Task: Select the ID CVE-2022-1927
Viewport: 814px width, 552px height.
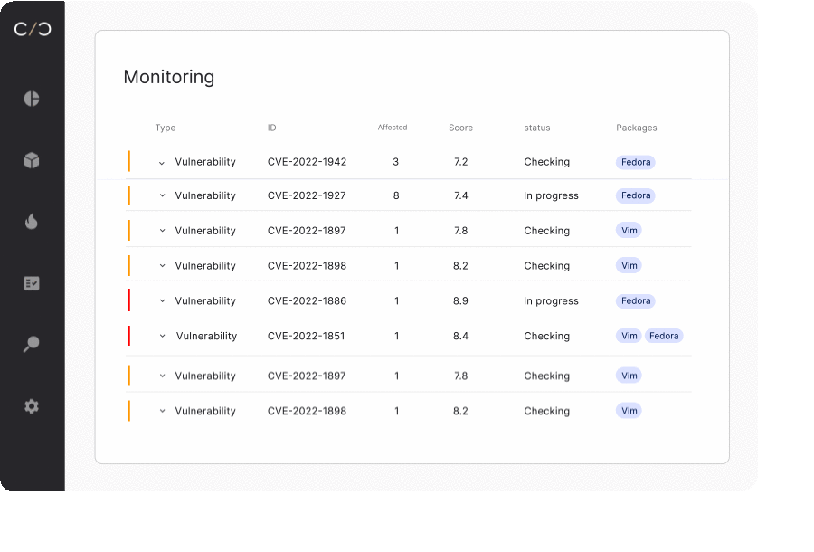Action: coord(307,195)
